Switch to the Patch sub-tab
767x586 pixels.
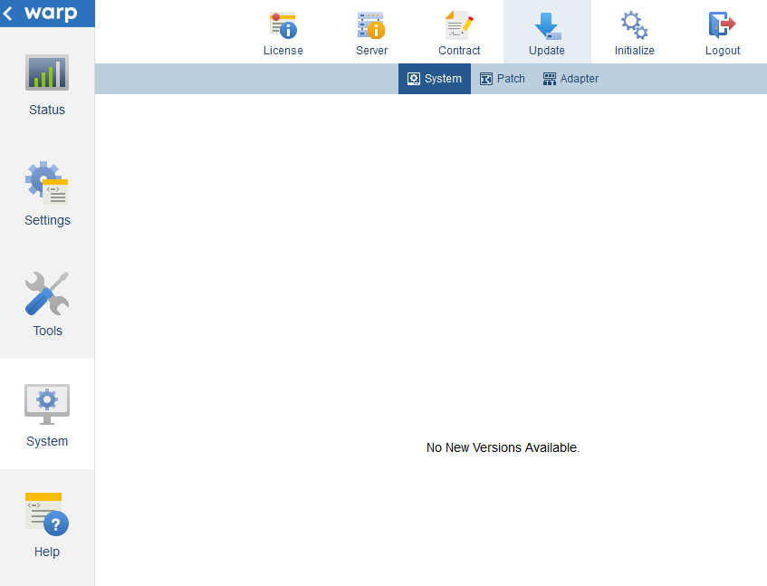click(x=503, y=79)
